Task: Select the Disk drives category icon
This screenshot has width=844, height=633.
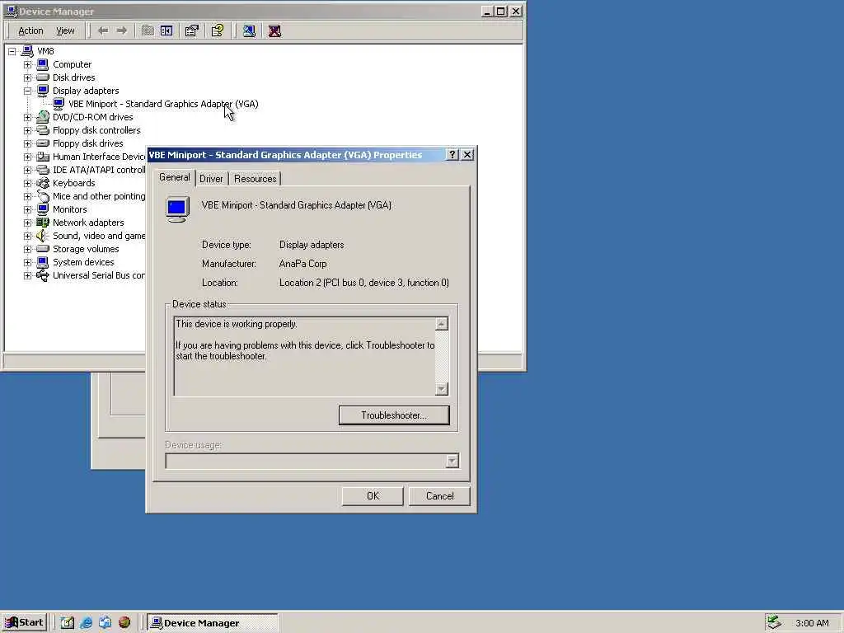Action: (43, 77)
